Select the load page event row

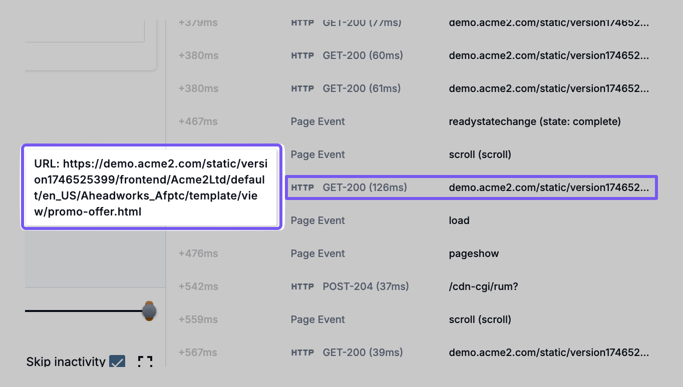[x=459, y=220]
